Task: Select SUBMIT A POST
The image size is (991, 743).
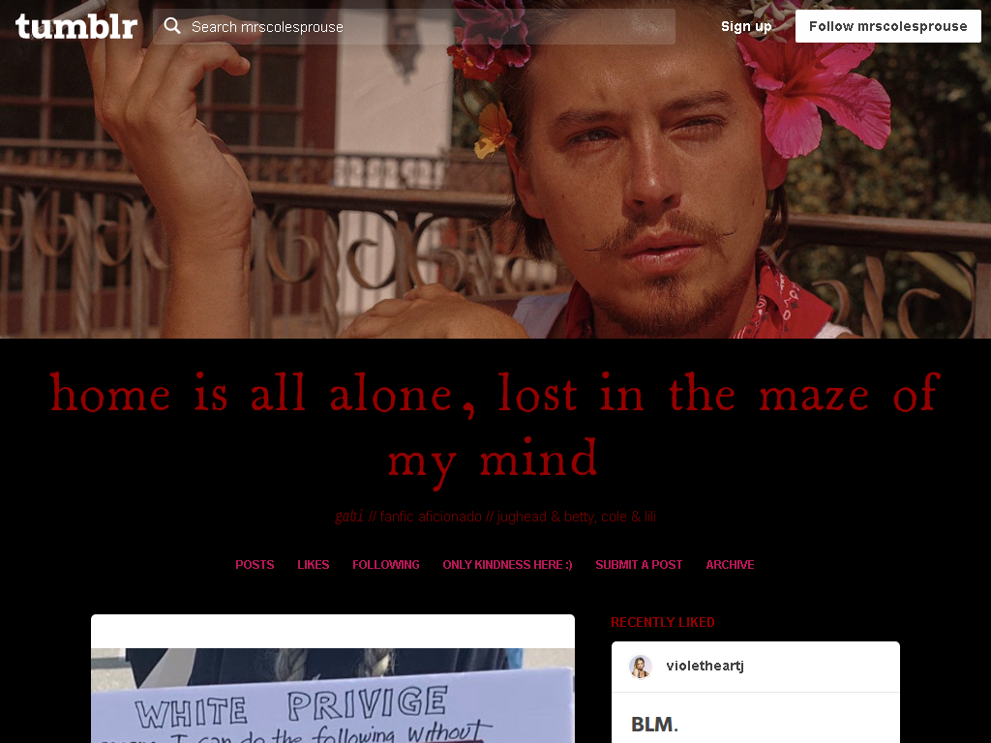Action: pyautogui.click(x=639, y=565)
